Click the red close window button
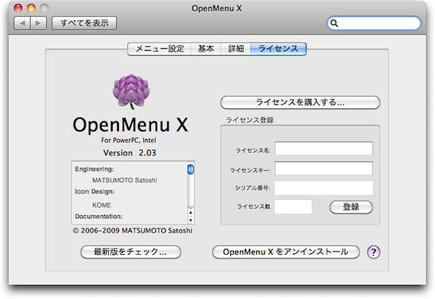Screen dimensions: 435x299 [x=18, y=8]
